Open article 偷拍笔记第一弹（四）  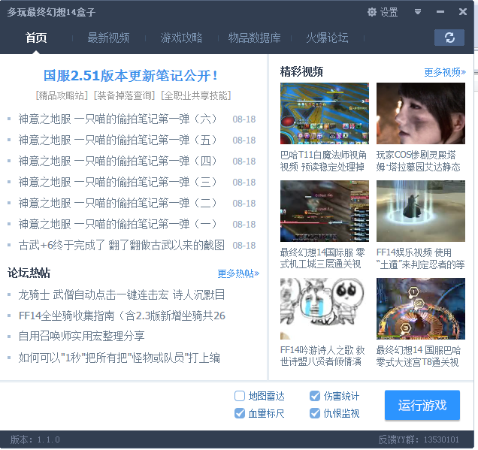pyautogui.click(x=118, y=162)
